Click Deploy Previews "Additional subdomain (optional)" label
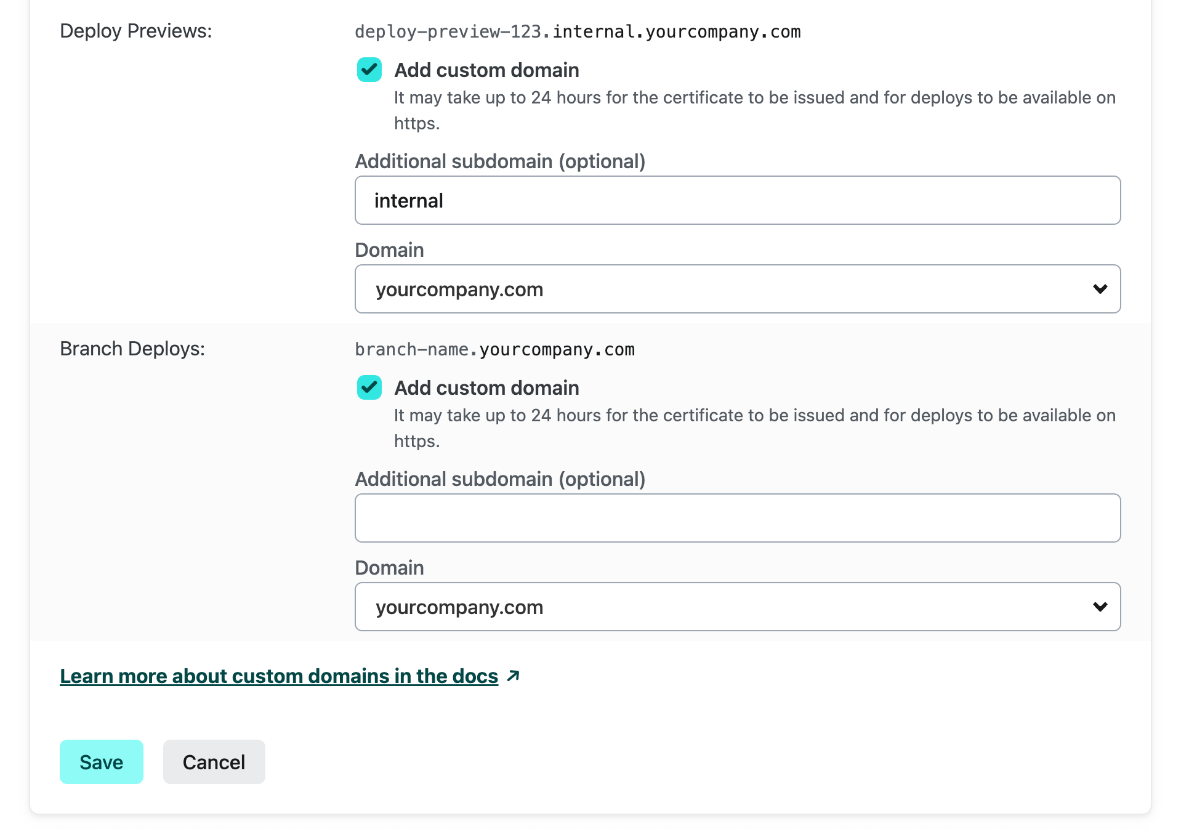 click(x=500, y=161)
